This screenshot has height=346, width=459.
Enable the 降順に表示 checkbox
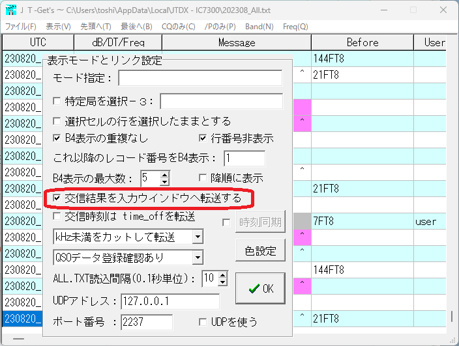click(x=203, y=178)
